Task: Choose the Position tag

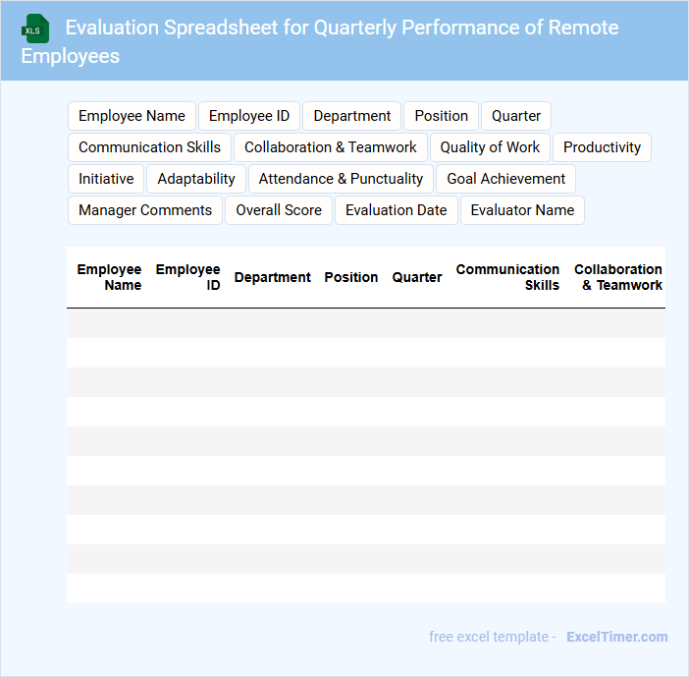Action: [441, 116]
